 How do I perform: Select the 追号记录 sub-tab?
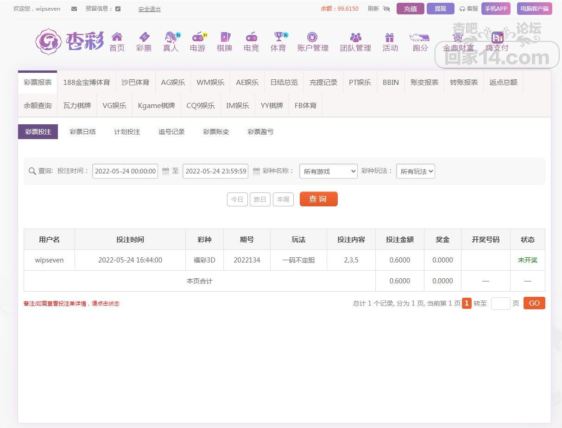171,132
